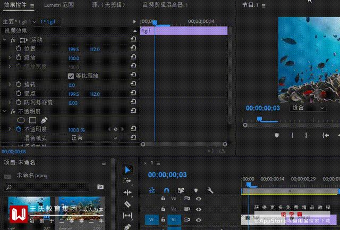Select the 1 * 1.gif sequence clip link
Screen dimensions: 340x230
point(48,22)
